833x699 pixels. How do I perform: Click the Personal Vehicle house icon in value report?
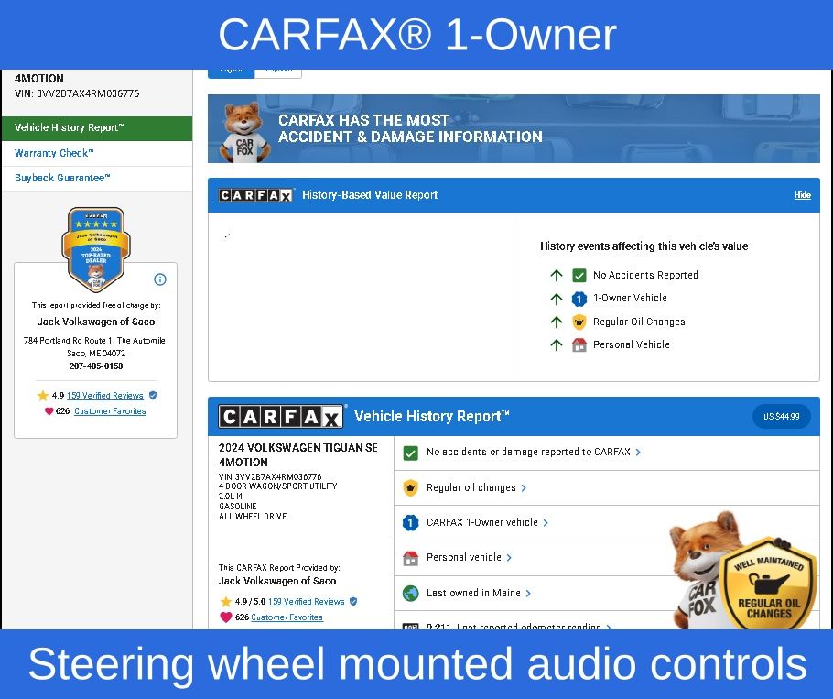[x=579, y=345]
